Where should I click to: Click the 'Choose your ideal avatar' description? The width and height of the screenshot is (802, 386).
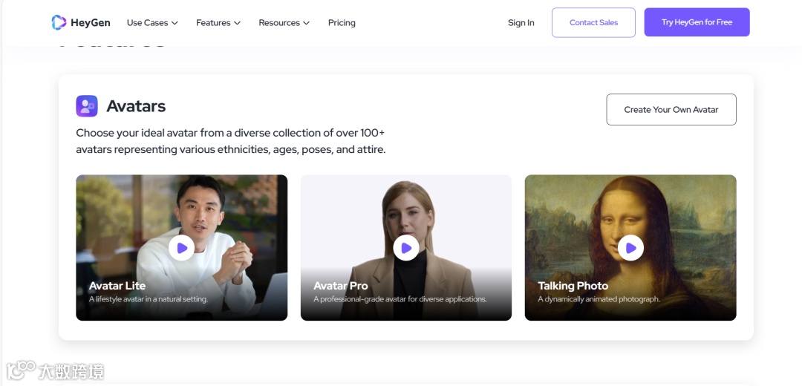pos(231,142)
